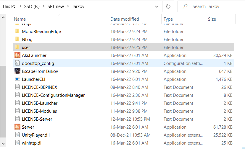Expand the chevron after SPT new
Image resolution: width=245 pixels, height=149 pixels.
[x=68, y=6]
